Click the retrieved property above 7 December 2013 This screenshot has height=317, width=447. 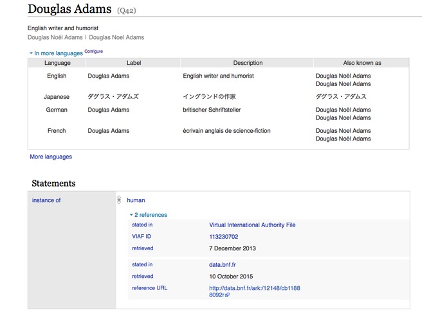143,248
